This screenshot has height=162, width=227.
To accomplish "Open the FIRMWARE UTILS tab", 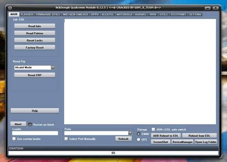I will tap(48, 14).
